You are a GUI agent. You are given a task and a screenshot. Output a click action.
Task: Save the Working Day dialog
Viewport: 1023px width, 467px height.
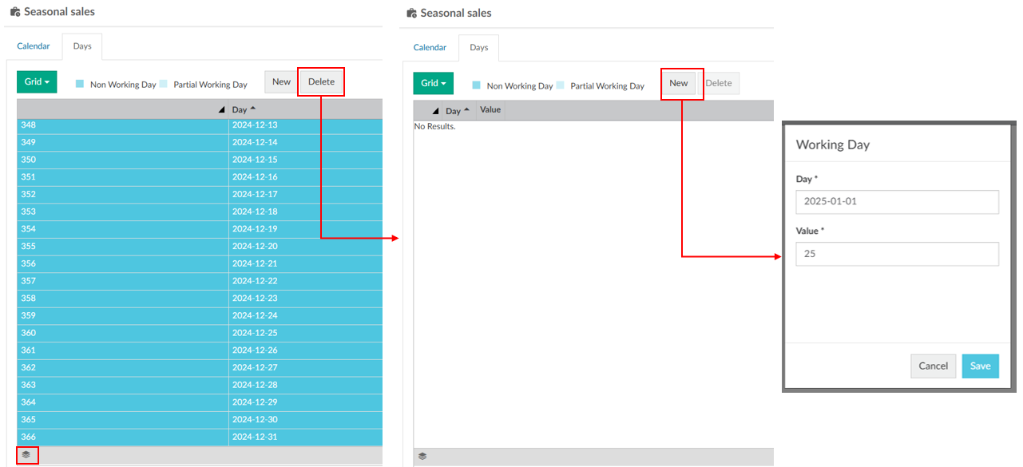tap(980, 366)
